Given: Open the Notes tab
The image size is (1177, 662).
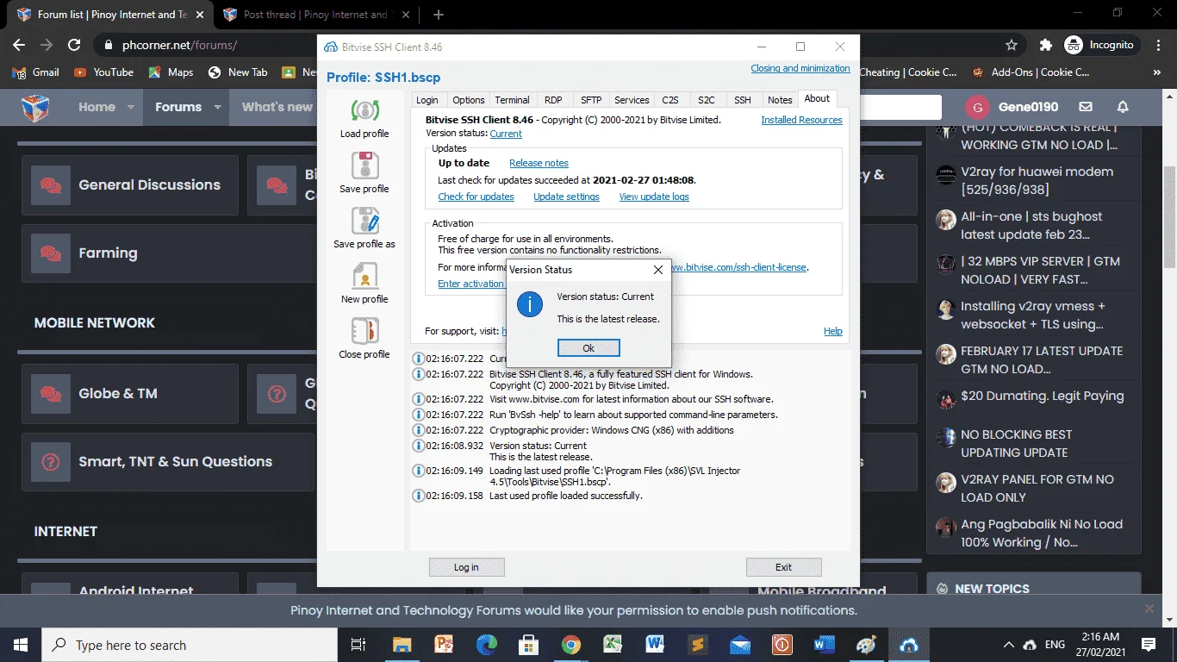Looking at the screenshot, I should coord(780,100).
